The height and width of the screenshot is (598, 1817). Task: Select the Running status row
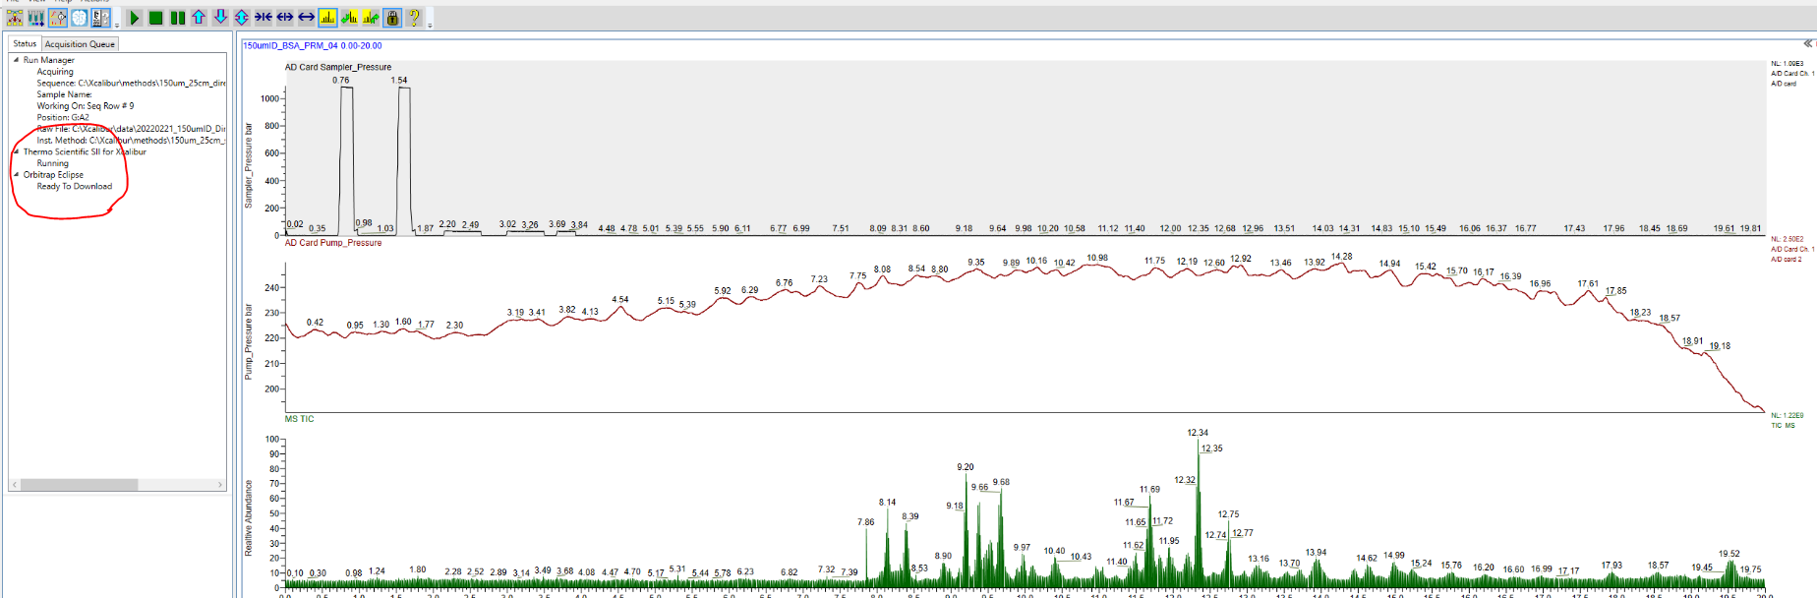click(53, 163)
